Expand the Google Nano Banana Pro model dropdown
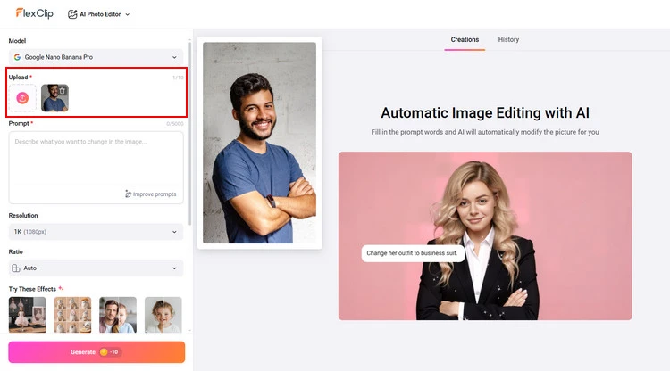Screen dimensions: 670x371 point(96,57)
